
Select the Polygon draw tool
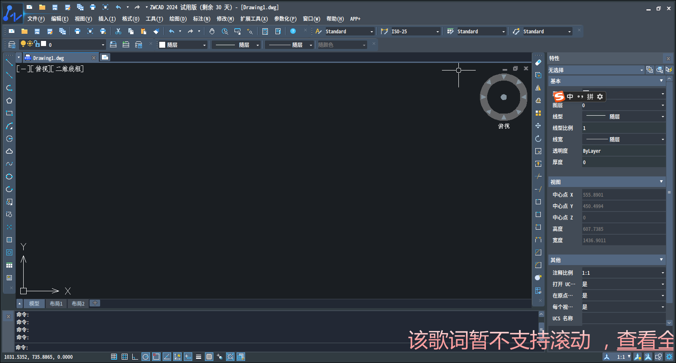coord(9,100)
